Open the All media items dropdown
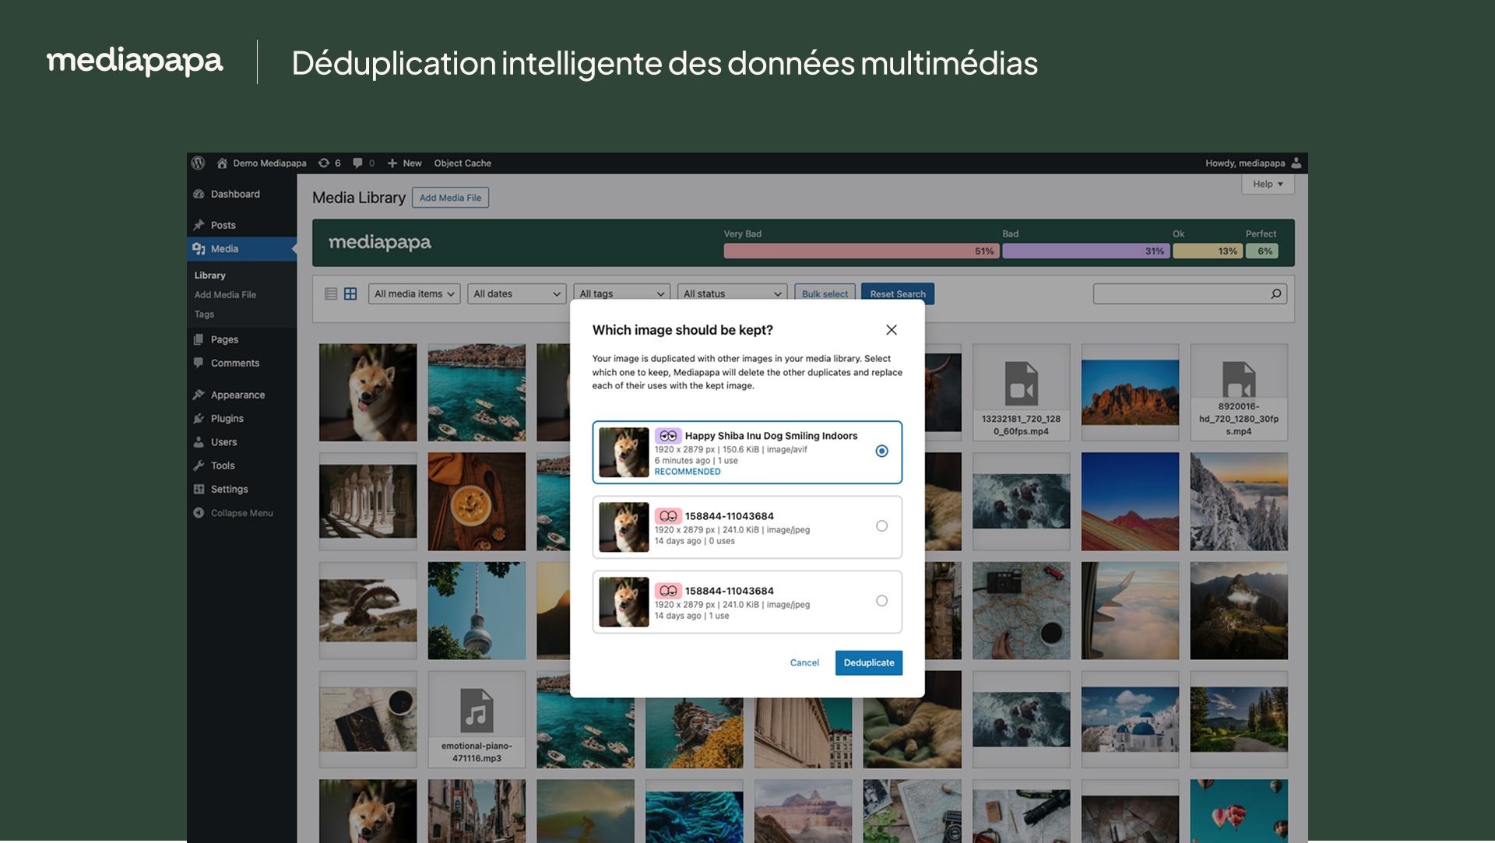Screen dimensions: 1495x843 [x=413, y=293]
